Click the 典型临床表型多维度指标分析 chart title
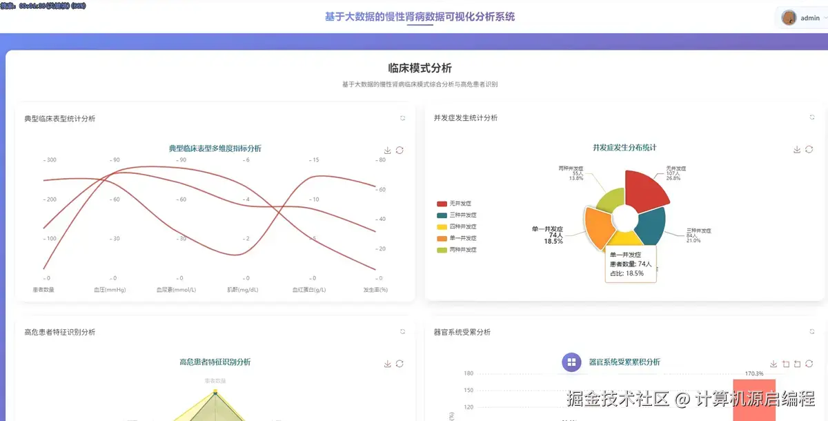 tap(215, 148)
